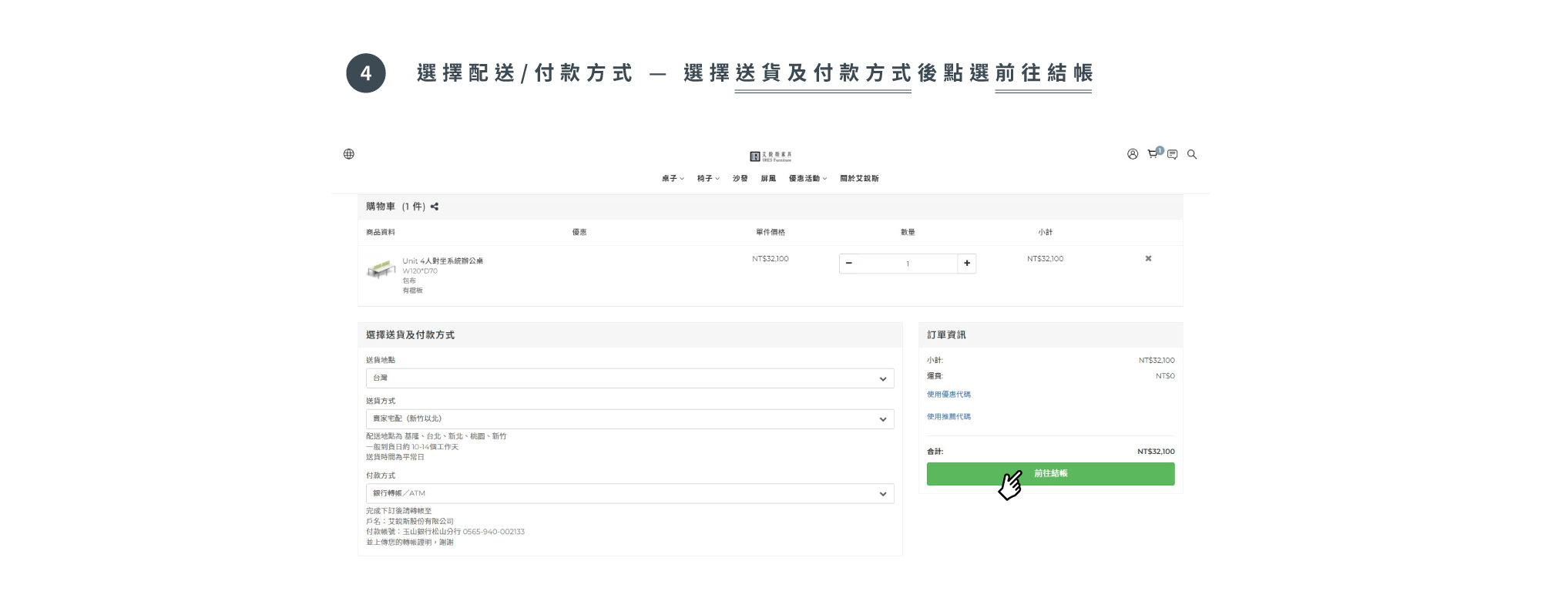Expand the 桌子 menu
This screenshot has width=1541, height=615.
(672, 179)
